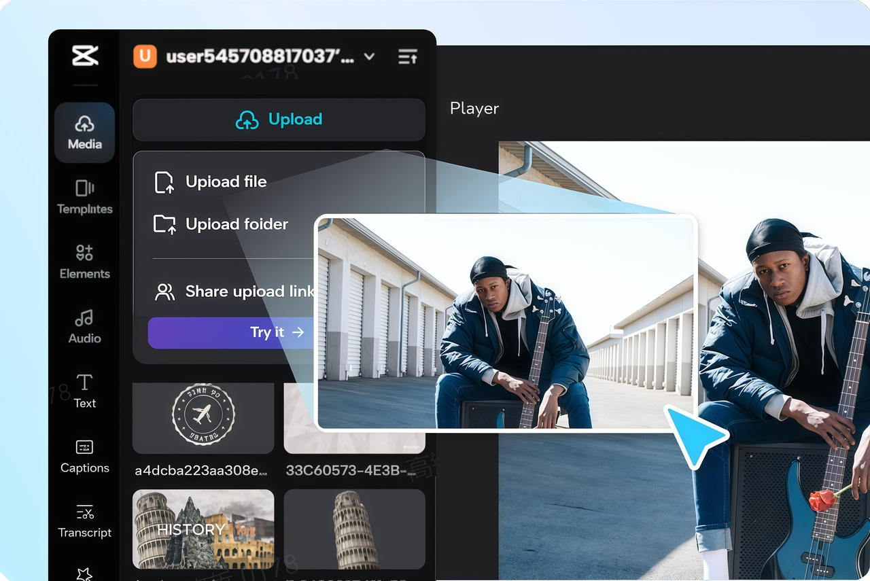Open the Templates tab
This screenshot has height=581, width=870.
(x=84, y=197)
